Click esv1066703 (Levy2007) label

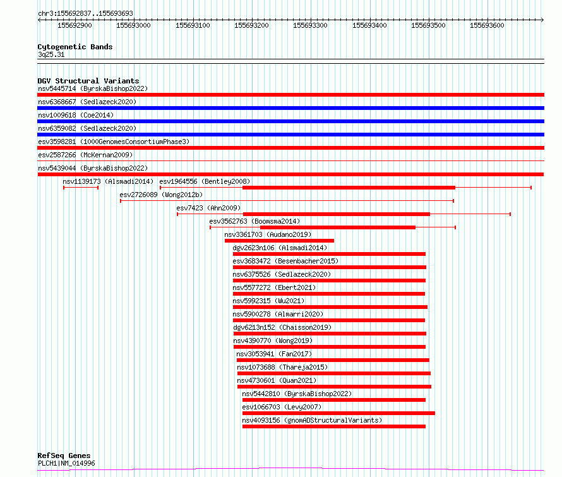[x=282, y=407]
